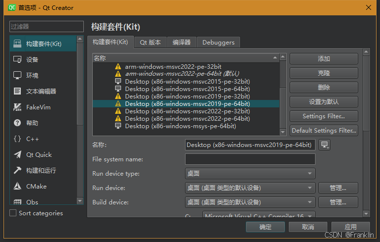380x242 pixels.
Task: Click the 设置为默认 button
Action: point(324,102)
